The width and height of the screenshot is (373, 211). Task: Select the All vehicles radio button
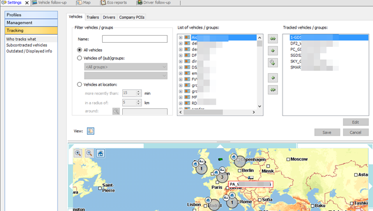pos(79,50)
